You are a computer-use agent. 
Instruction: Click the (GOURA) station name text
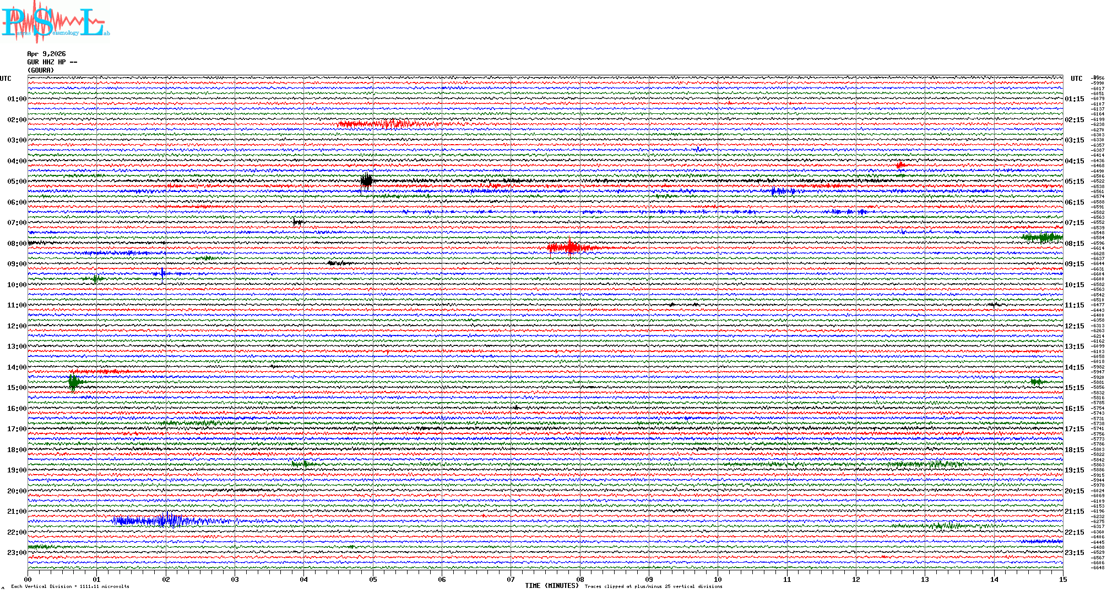(41, 70)
